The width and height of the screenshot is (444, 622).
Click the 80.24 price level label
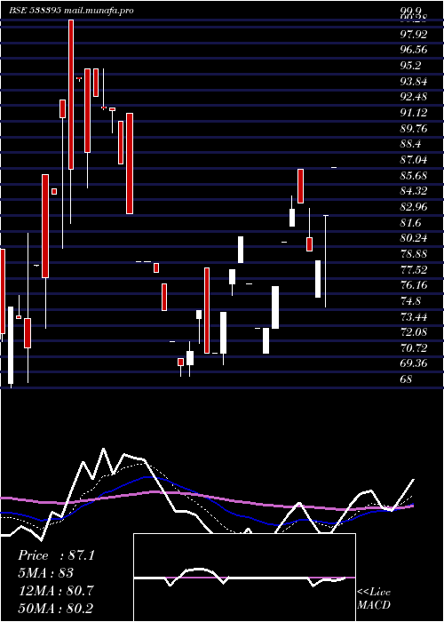pyautogui.click(x=414, y=238)
